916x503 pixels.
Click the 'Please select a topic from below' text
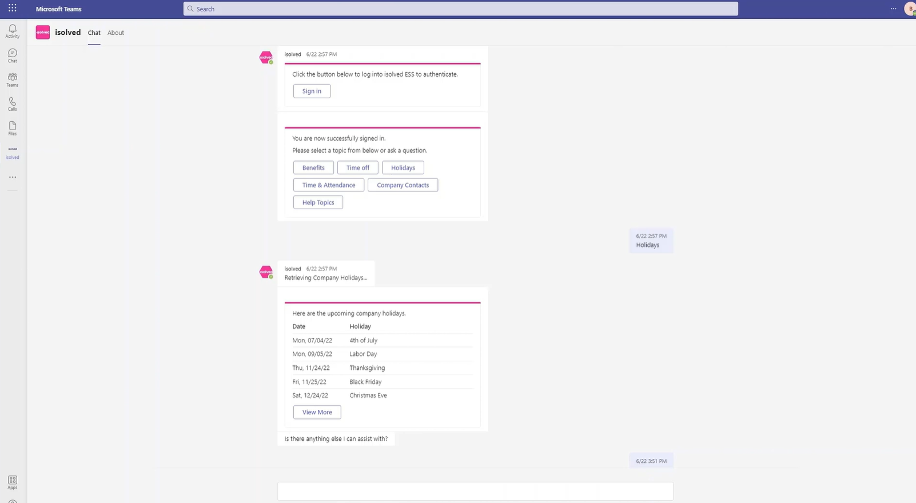coord(360,150)
